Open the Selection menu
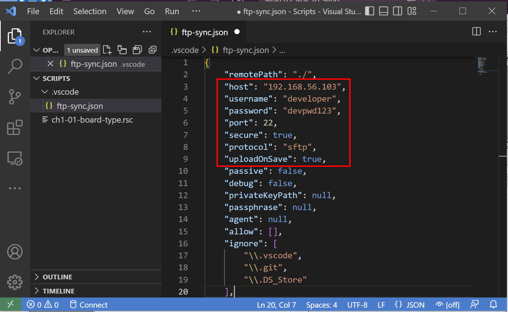 point(90,11)
